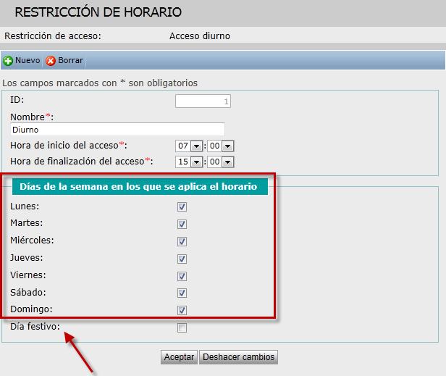Viewport: 446px width, 376px height.
Task: Open start hour dropdown showing 07
Action: click(189, 146)
